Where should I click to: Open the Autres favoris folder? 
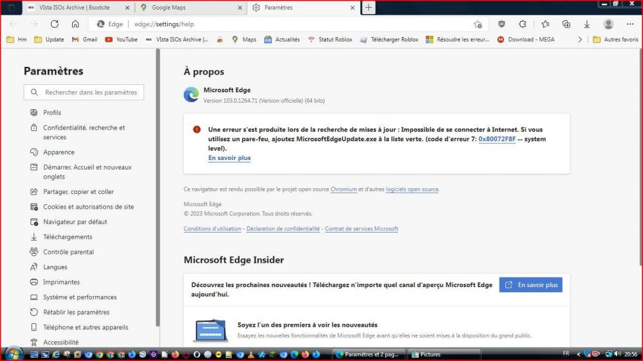(615, 39)
